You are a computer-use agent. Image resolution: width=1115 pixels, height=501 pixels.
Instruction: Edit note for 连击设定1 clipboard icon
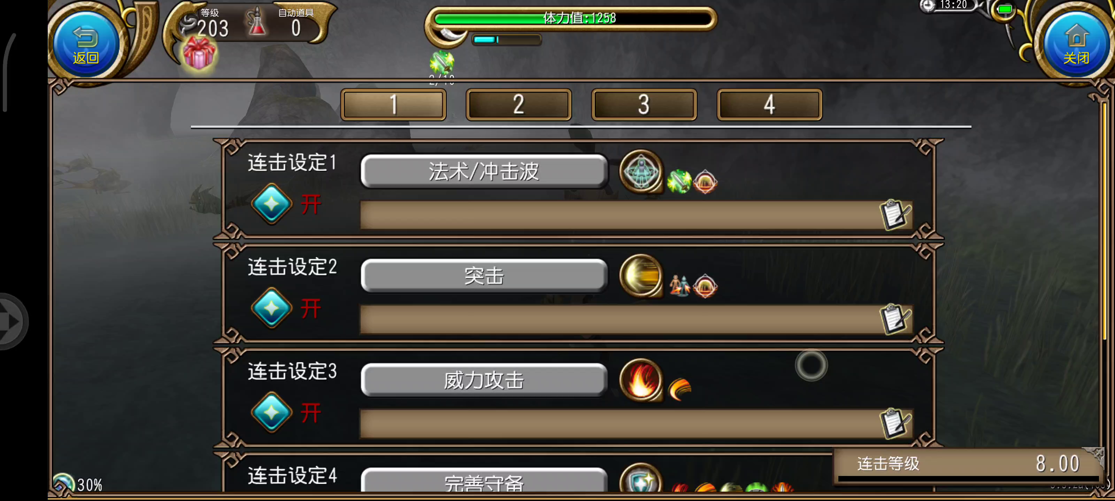point(895,214)
